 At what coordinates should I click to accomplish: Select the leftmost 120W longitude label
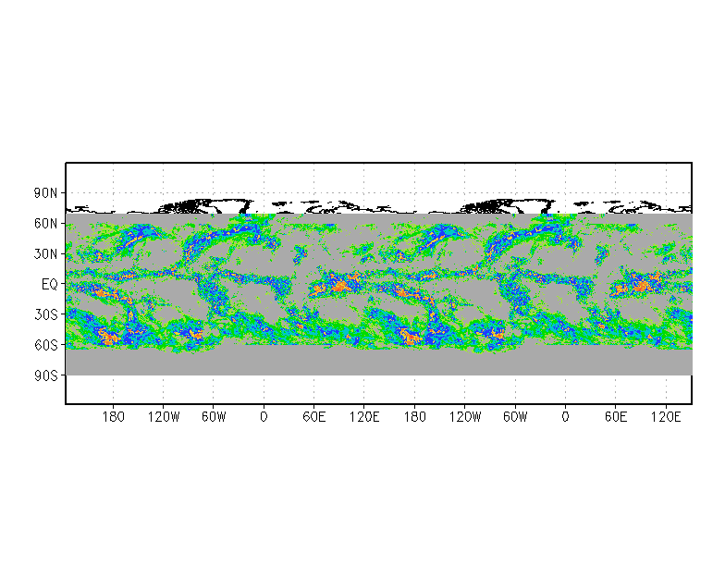163,417
